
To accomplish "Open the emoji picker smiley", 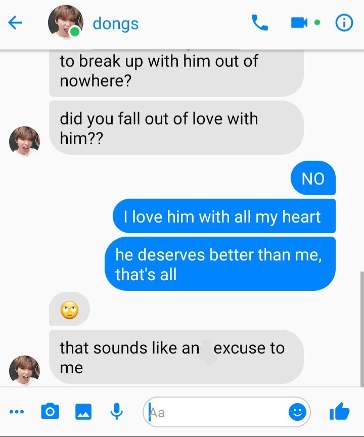I will (x=297, y=412).
